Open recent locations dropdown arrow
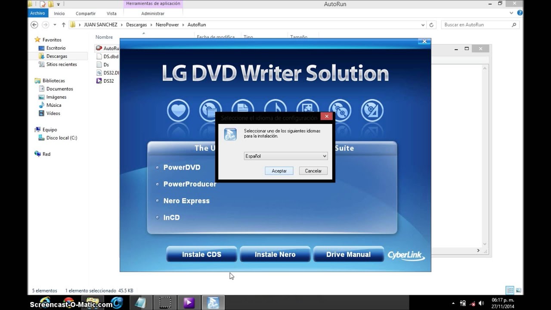The width and height of the screenshot is (551, 310). click(55, 25)
